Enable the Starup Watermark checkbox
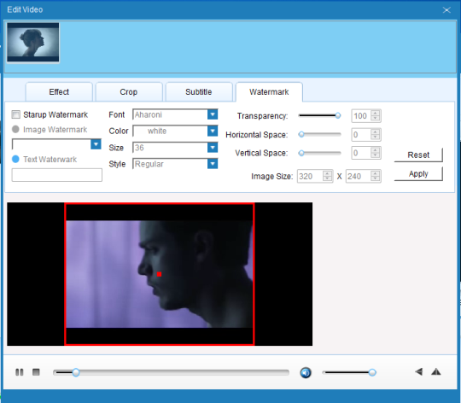 (16, 114)
